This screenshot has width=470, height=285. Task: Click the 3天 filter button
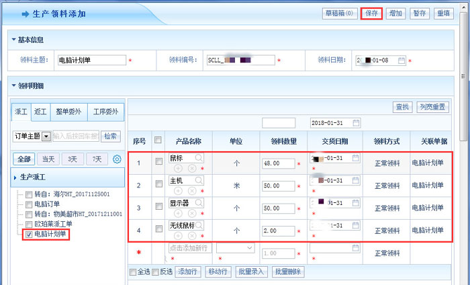70,159
